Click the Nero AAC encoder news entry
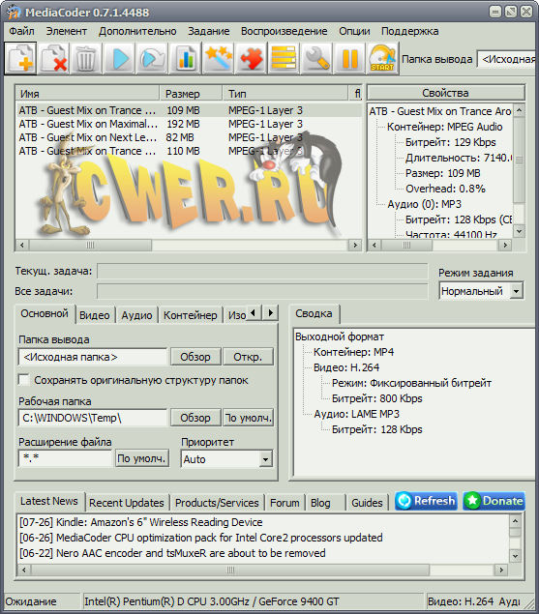Viewport: 539px width, 614px height. 172,553
